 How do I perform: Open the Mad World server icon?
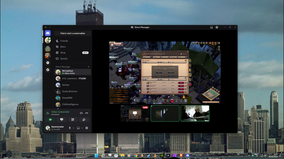(48, 56)
